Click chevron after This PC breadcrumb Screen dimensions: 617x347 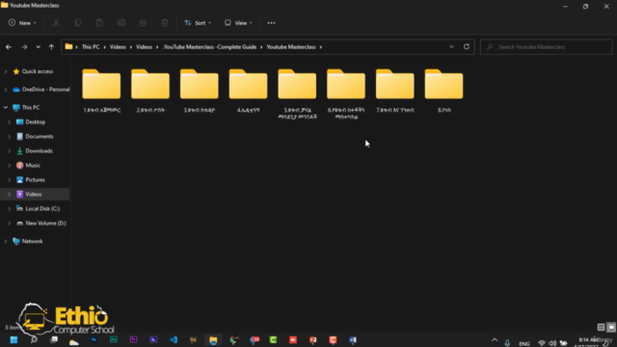tap(105, 47)
